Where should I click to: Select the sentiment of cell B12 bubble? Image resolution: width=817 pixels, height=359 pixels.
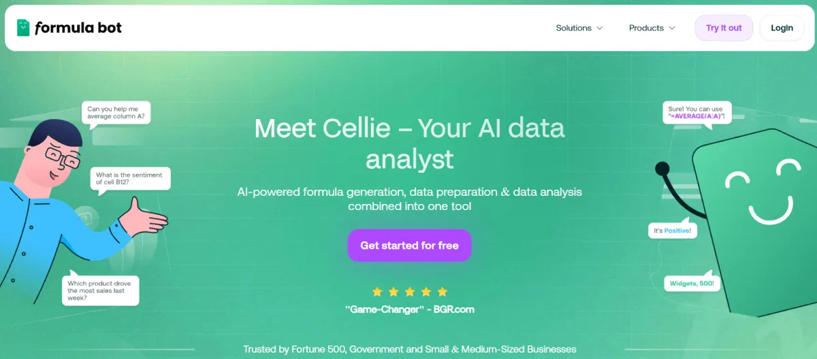(129, 179)
